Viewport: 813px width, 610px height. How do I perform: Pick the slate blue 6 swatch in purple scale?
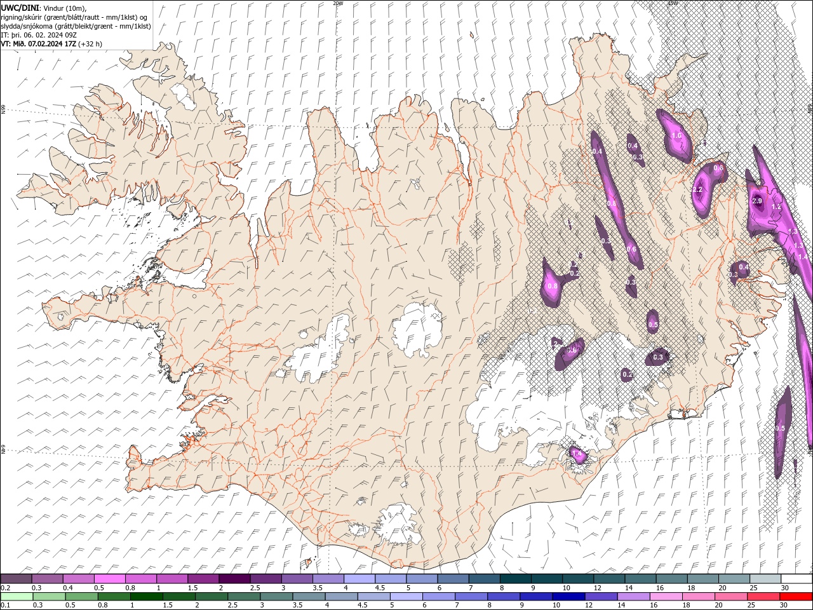[453, 578]
